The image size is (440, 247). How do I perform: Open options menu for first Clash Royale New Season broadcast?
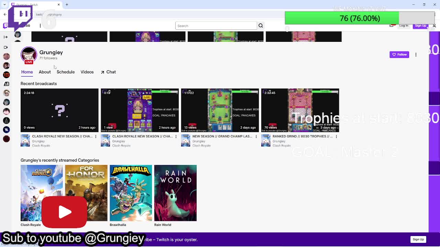[x=96, y=137]
